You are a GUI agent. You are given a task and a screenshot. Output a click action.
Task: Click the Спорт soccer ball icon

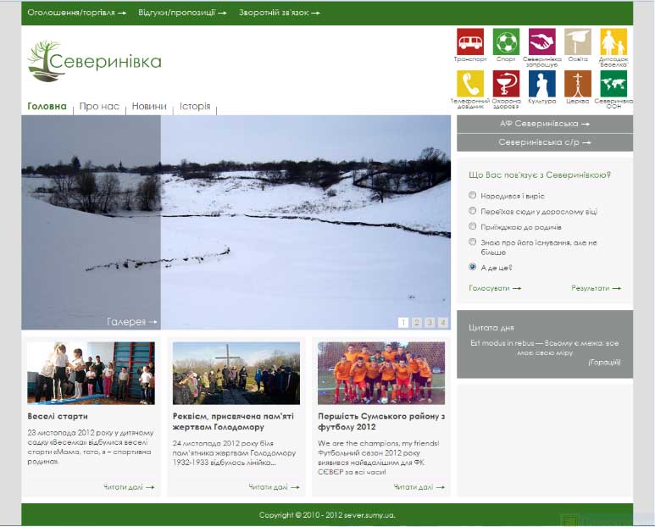[x=506, y=42]
